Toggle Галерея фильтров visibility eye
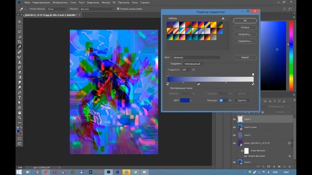This screenshot has width=312, height=175. coord(245,156)
